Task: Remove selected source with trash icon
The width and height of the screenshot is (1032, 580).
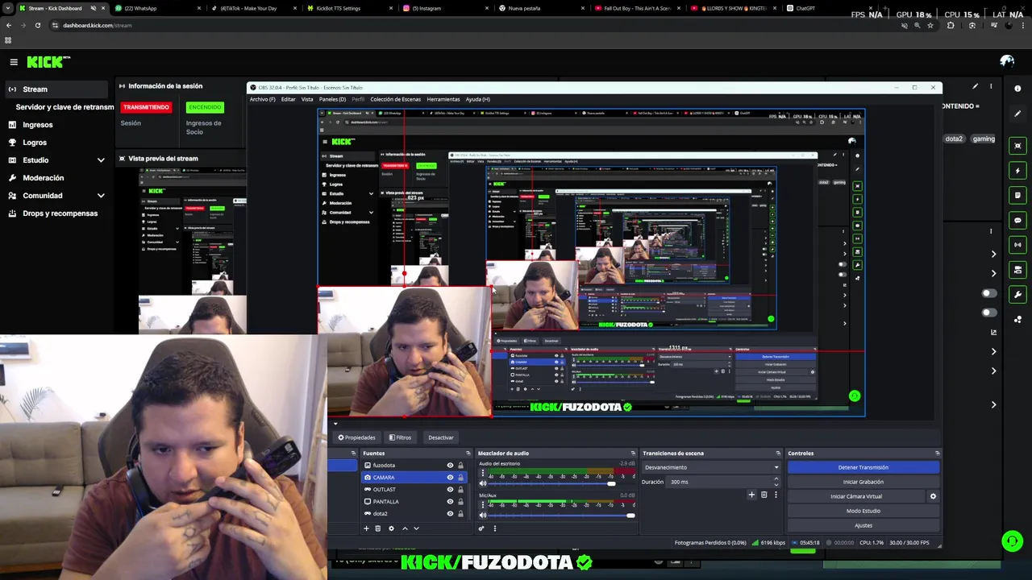Action: [x=377, y=528]
